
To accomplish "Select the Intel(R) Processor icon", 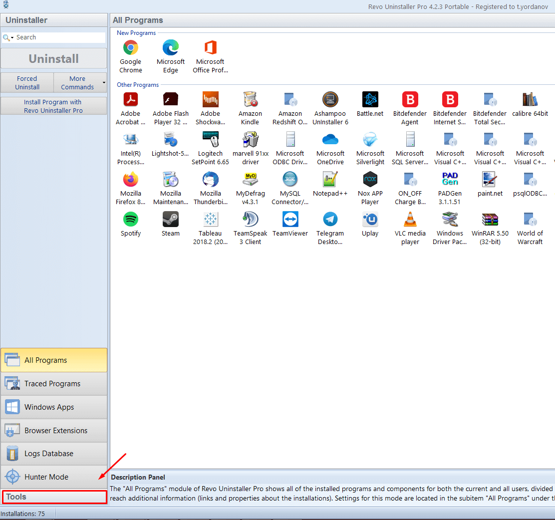I will 131,139.
